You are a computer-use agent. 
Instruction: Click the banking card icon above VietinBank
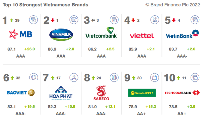tap(195, 20)
